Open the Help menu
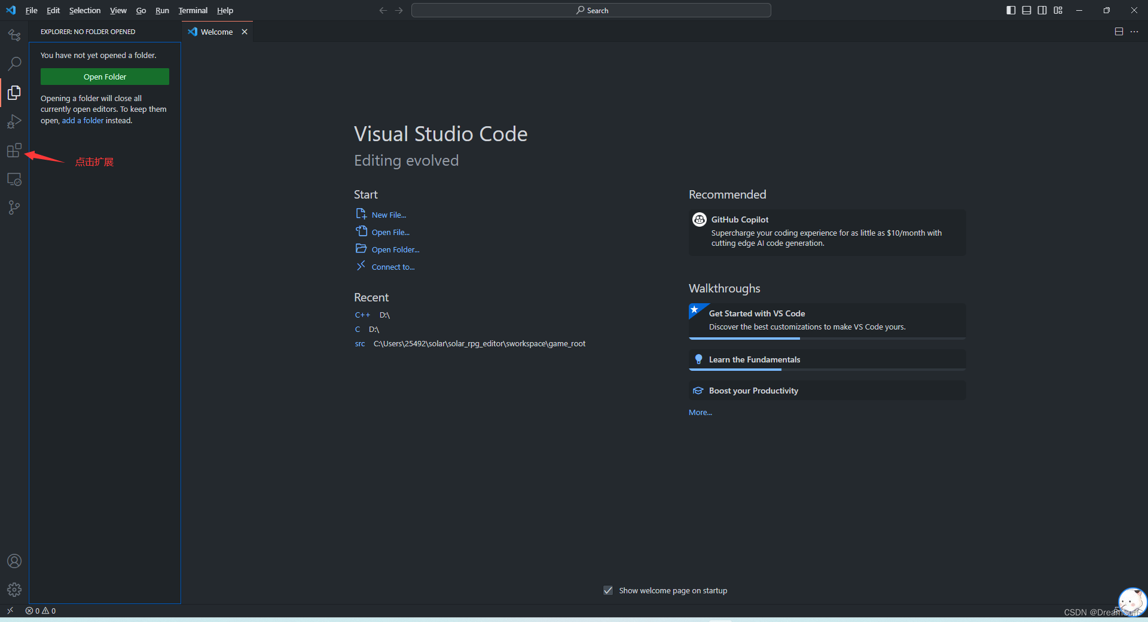This screenshot has width=1148, height=622. click(x=225, y=10)
